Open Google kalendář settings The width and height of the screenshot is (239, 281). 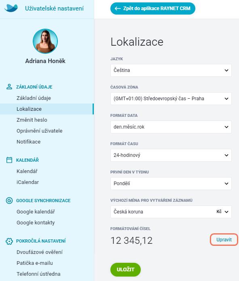(x=36, y=211)
